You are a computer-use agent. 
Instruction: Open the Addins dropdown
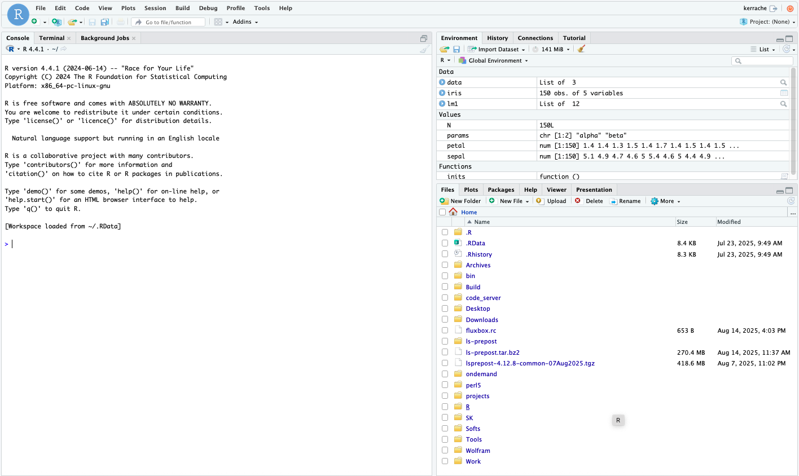tap(245, 22)
